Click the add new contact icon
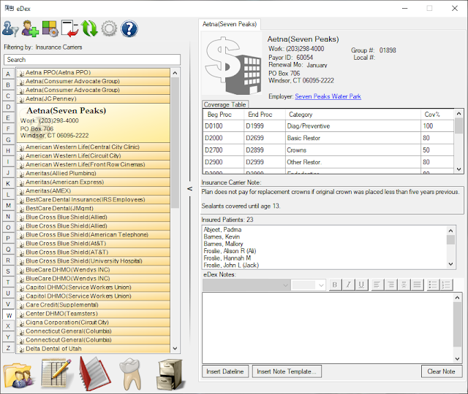The width and height of the screenshot is (468, 394). click(30, 28)
